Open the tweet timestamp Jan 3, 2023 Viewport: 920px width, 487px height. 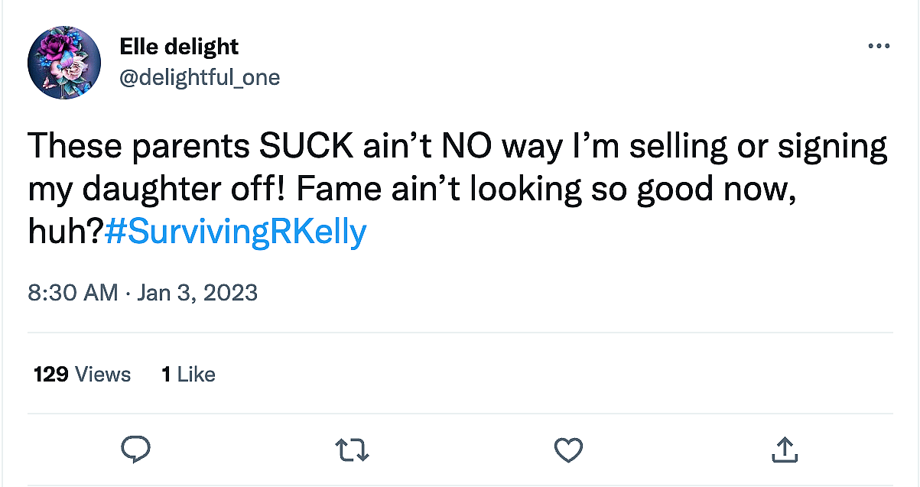(197, 292)
